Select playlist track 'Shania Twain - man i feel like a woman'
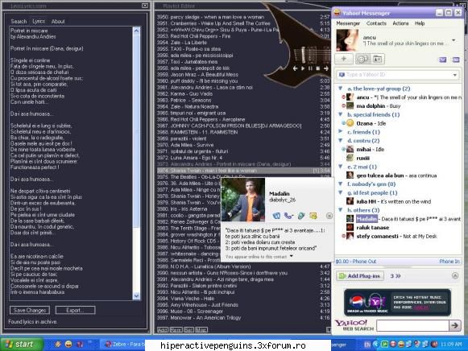The image size is (468, 351). [243, 171]
